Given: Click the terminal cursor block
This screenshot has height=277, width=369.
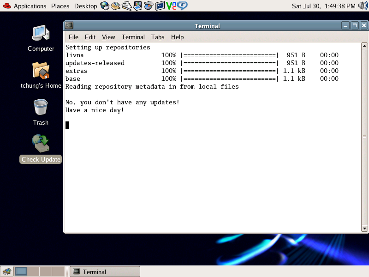Looking at the screenshot, I should point(67,125).
